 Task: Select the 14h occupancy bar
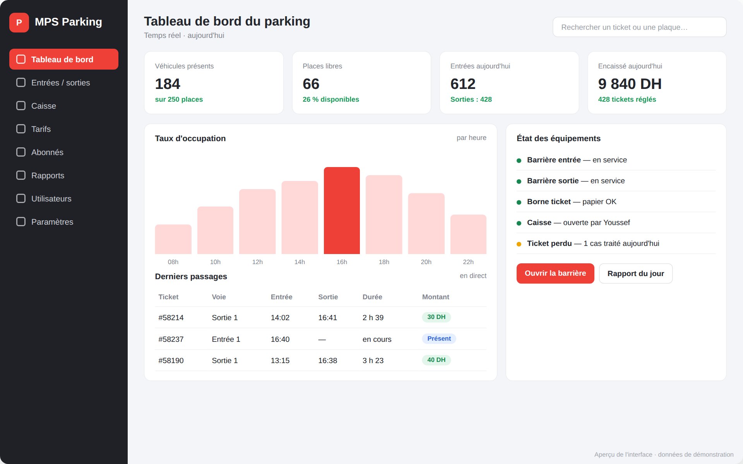(300, 217)
